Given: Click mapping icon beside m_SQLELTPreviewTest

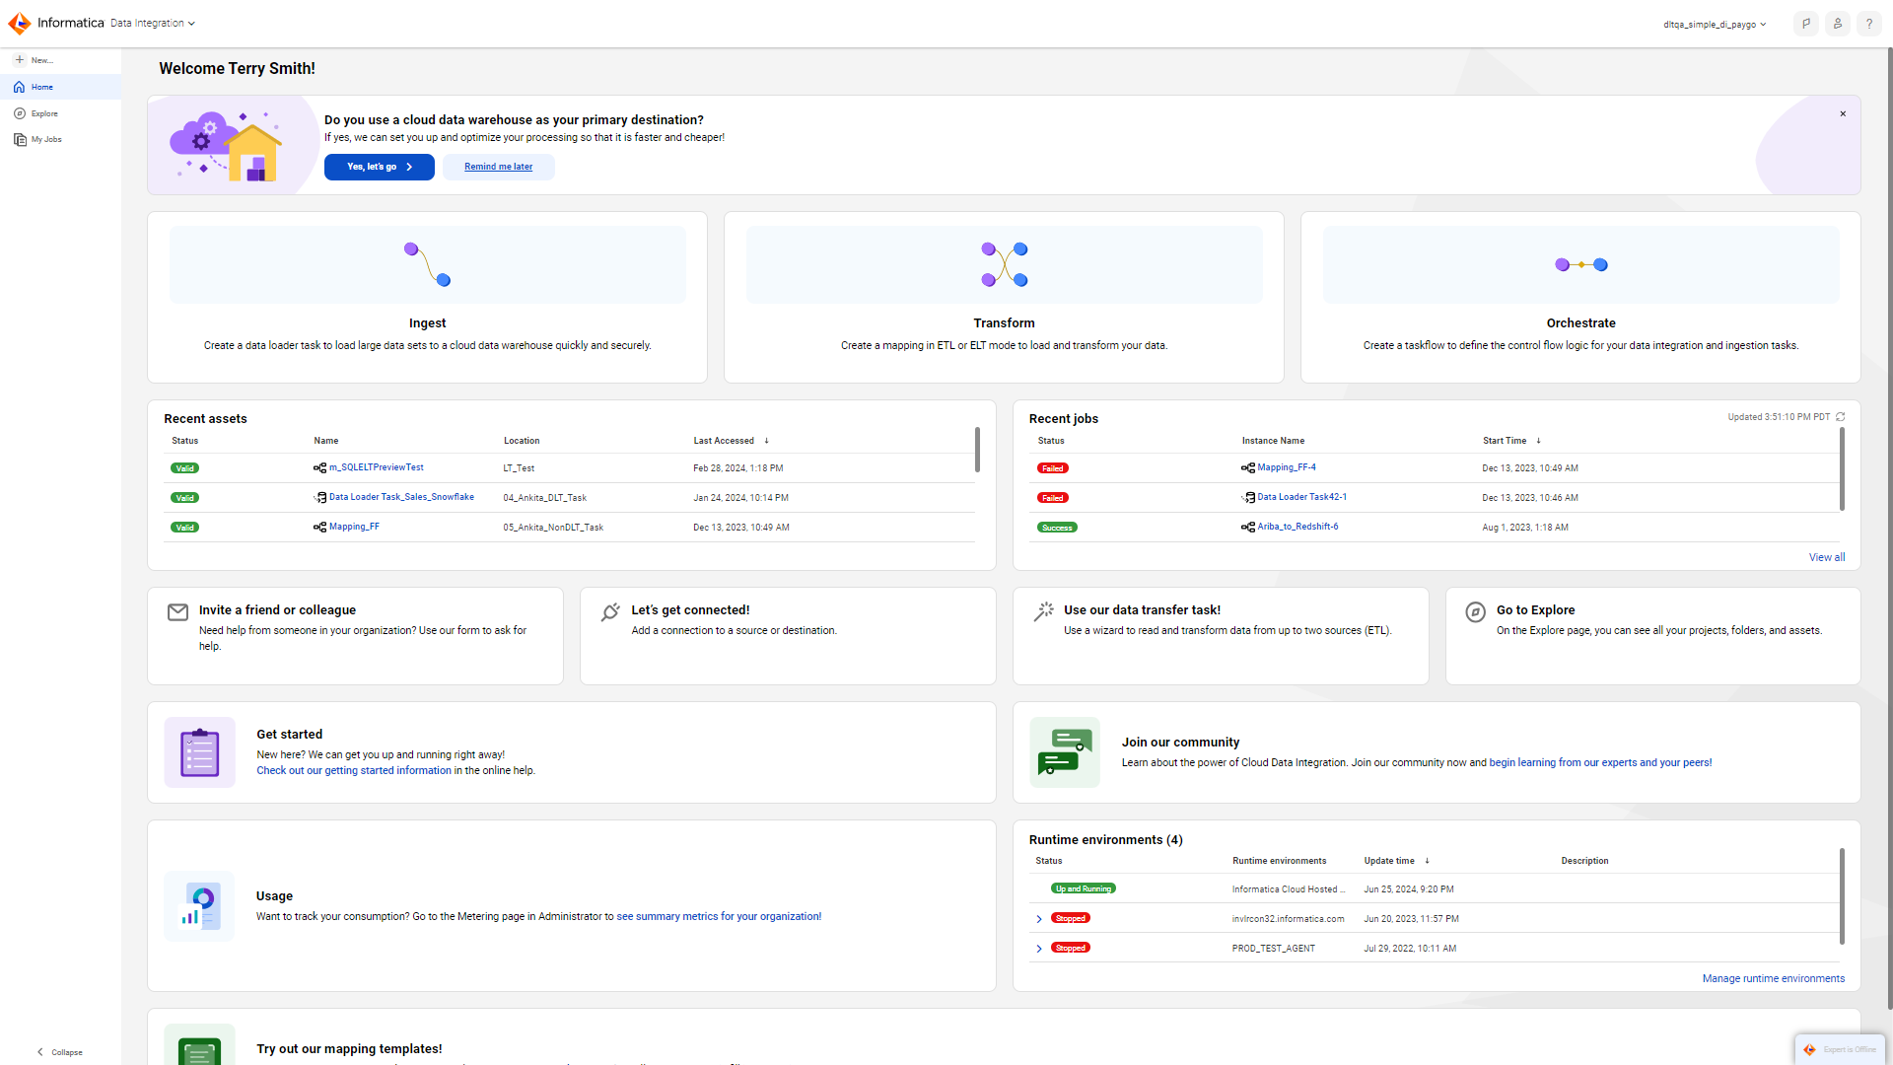Looking at the screenshot, I should 319,468.
